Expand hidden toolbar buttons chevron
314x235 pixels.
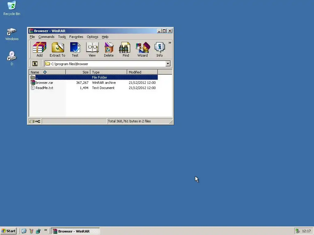(x=170, y=43)
